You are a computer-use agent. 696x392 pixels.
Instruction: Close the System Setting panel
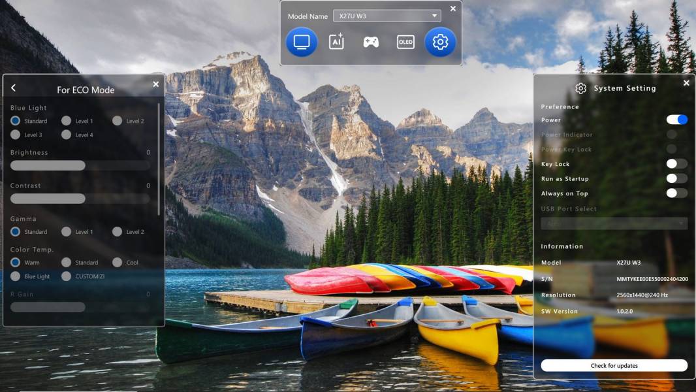click(x=686, y=83)
